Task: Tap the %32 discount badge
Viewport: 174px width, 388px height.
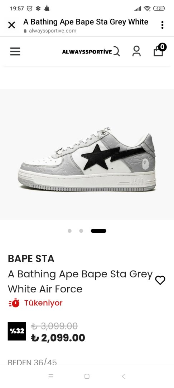Action: [x=17, y=331]
